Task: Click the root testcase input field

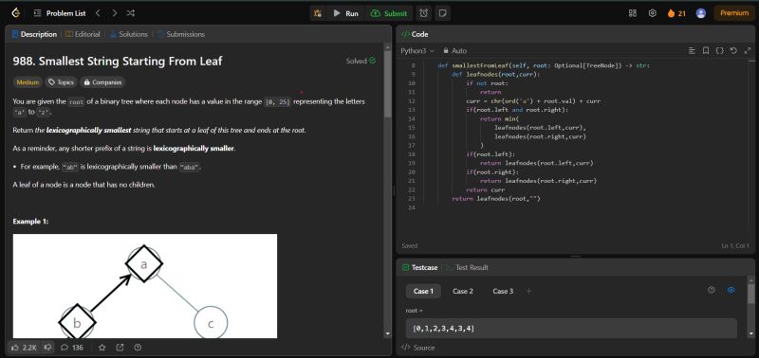Action: click(x=571, y=329)
